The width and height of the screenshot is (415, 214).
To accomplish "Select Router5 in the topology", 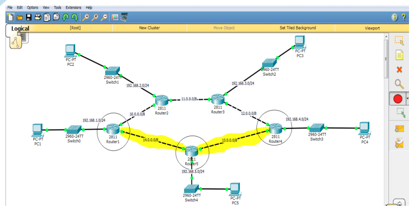I will tap(192, 151).
